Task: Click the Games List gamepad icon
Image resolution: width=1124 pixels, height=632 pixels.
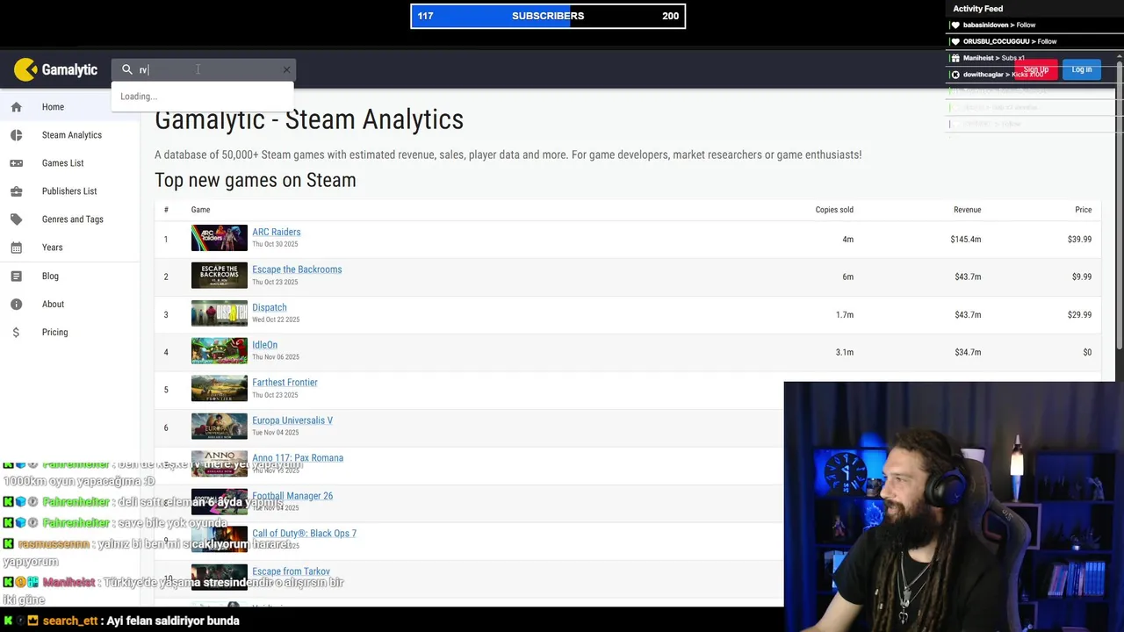Action: pyautogui.click(x=16, y=163)
